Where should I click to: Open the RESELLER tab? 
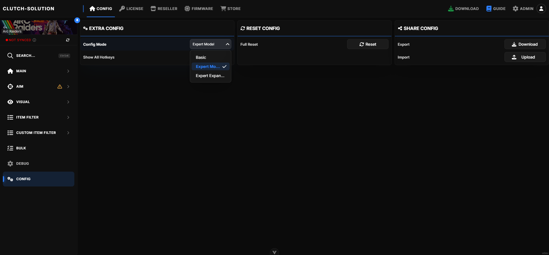click(x=164, y=9)
